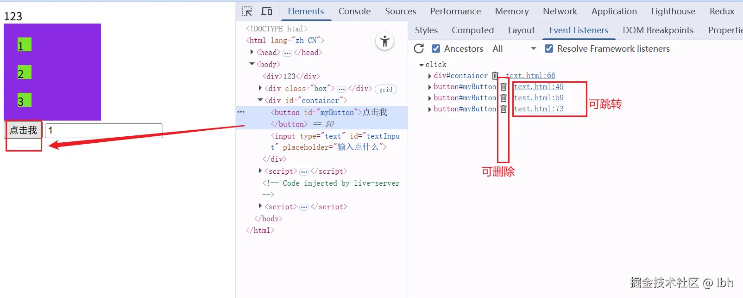Select the html lang zh-CN node
Image resolution: width=743 pixels, height=298 pixels.
[x=285, y=40]
